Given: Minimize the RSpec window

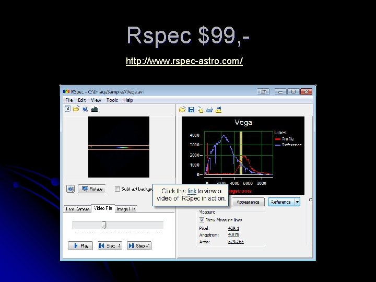Looking at the screenshot, I should (x=280, y=91).
